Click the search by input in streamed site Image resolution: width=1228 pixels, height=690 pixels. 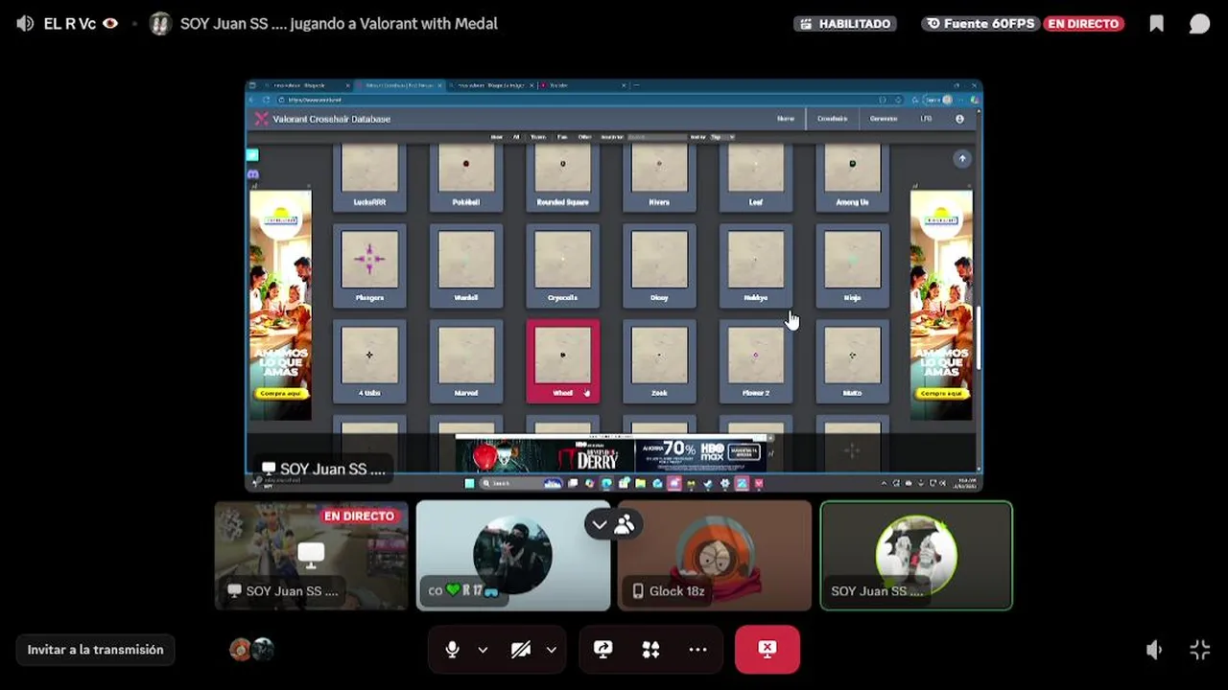tap(657, 137)
